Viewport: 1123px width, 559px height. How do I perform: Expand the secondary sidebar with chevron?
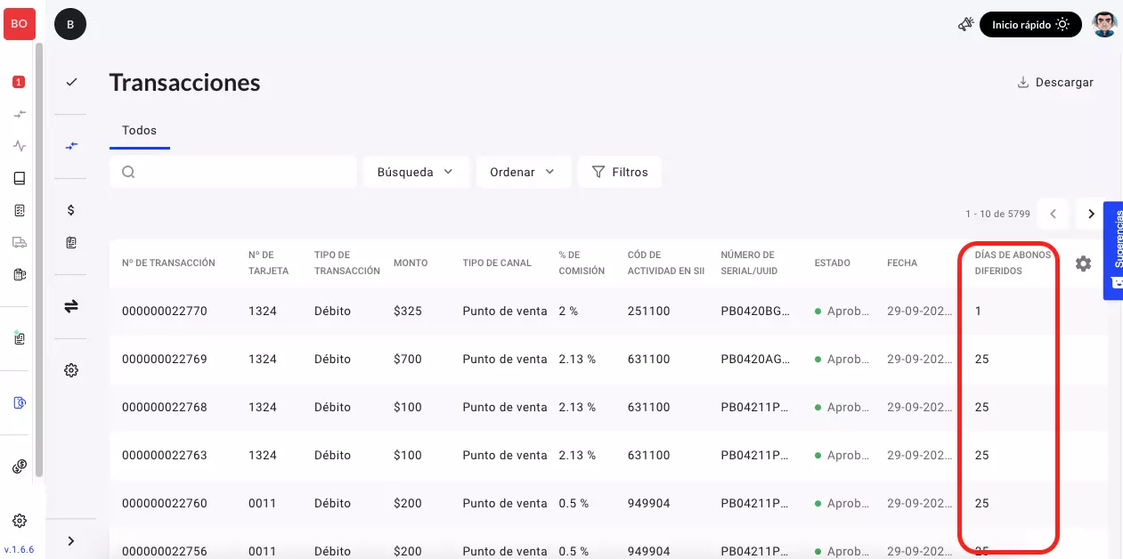point(71,540)
